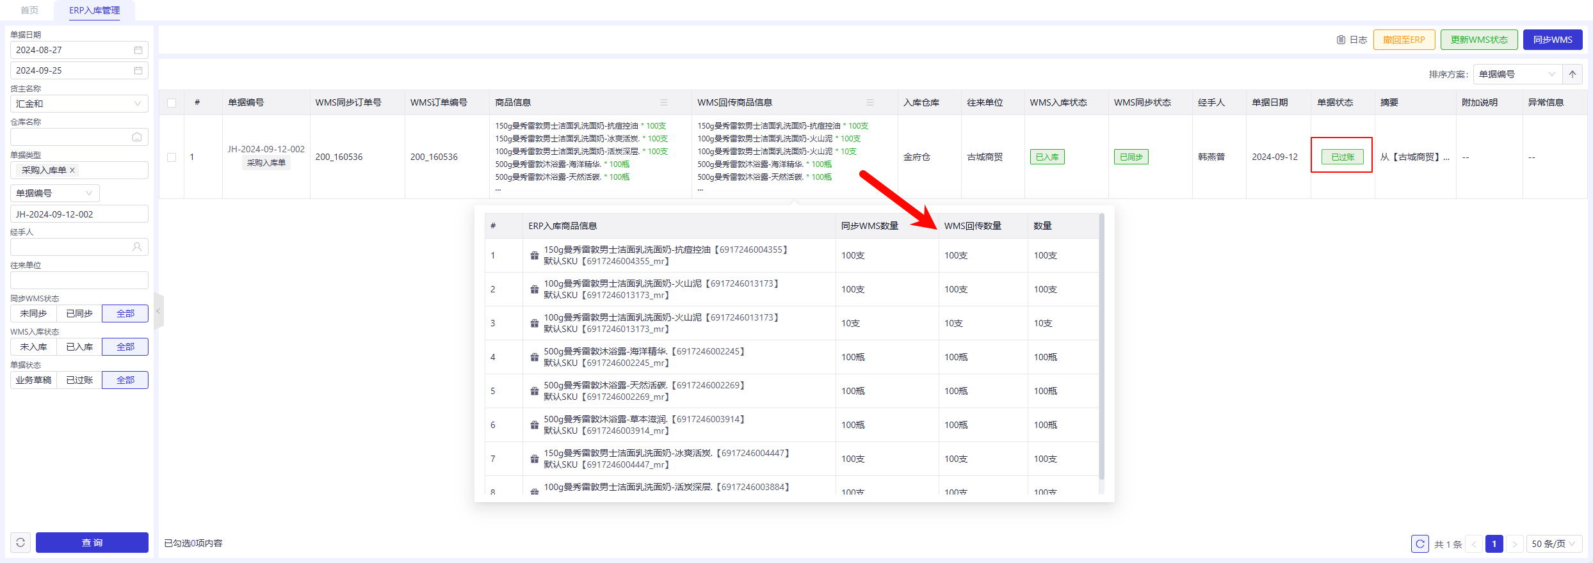The image size is (1593, 563).
Task: Click the reset refresh icon beside 查询
Action: 20,543
